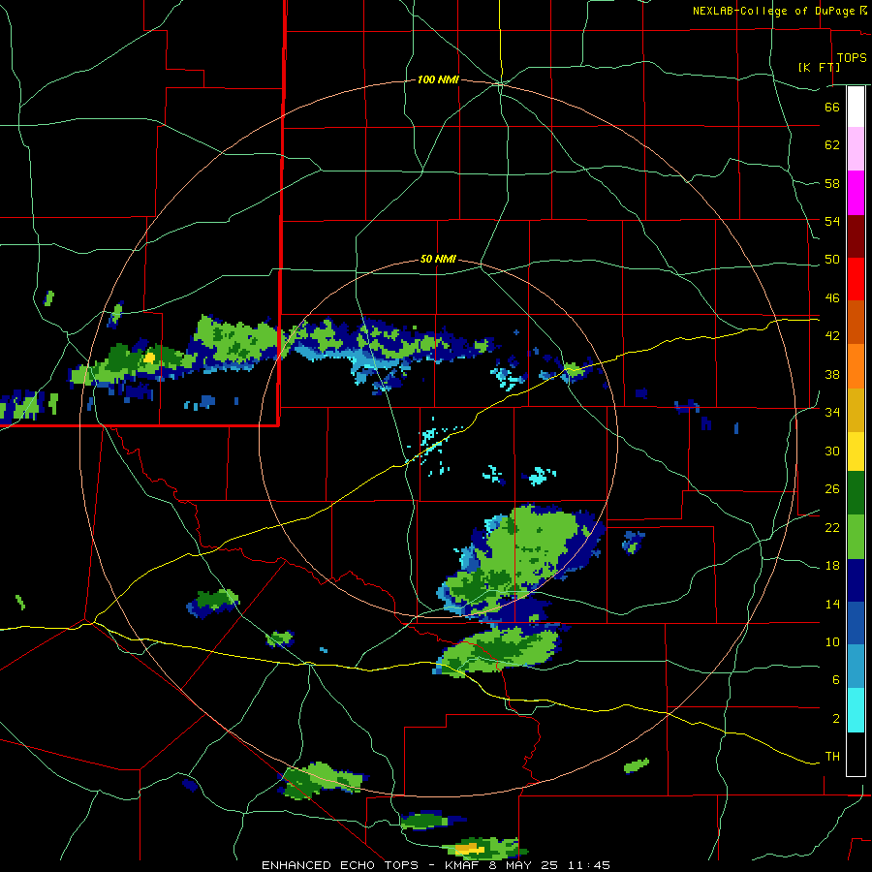Select the light pink legend swatch

click(x=856, y=148)
